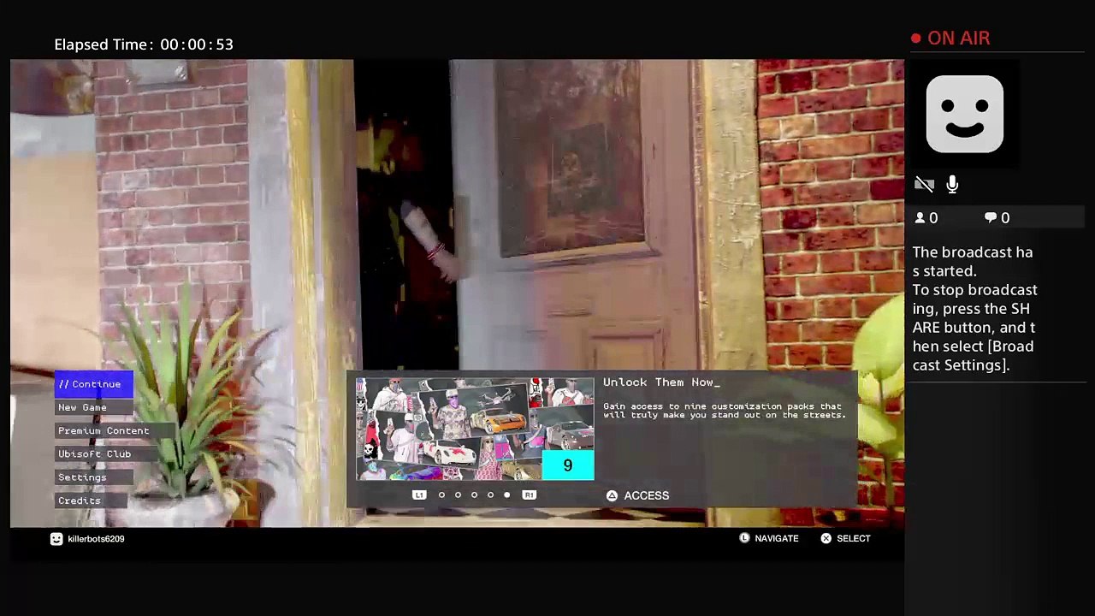Click the viewers count person icon

[x=920, y=218]
